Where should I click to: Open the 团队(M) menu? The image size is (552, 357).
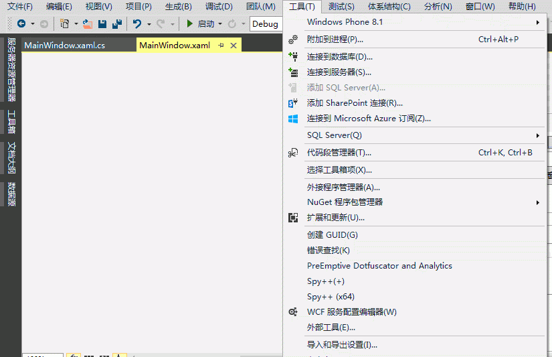[x=260, y=6]
